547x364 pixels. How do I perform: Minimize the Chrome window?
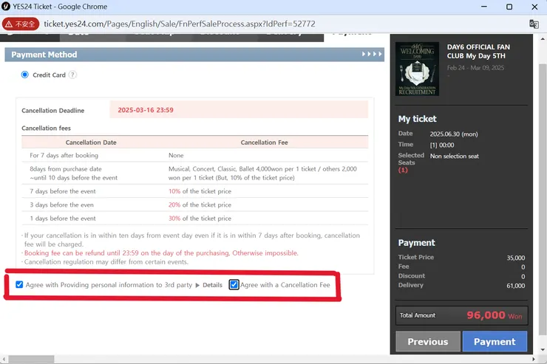tap(484, 7)
